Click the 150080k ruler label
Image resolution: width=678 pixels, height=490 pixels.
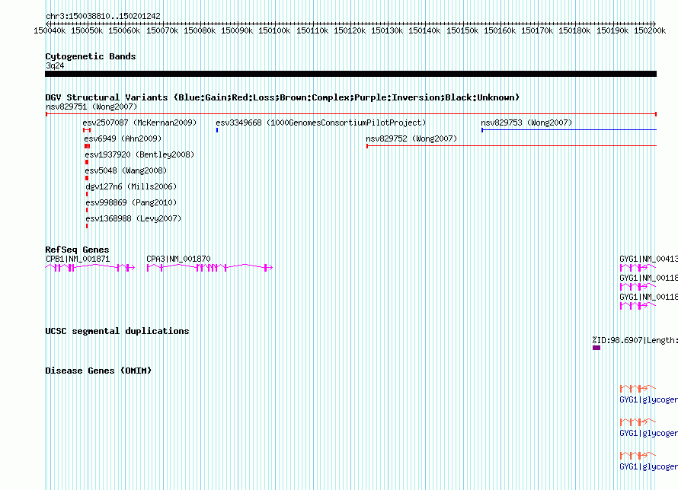point(200,30)
